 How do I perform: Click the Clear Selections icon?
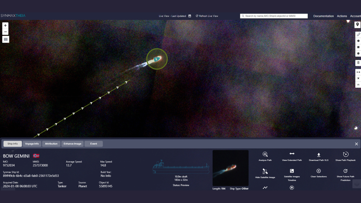318,171
